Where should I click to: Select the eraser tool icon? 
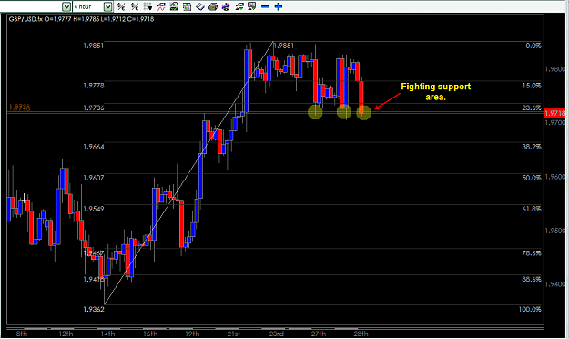click(x=200, y=6)
